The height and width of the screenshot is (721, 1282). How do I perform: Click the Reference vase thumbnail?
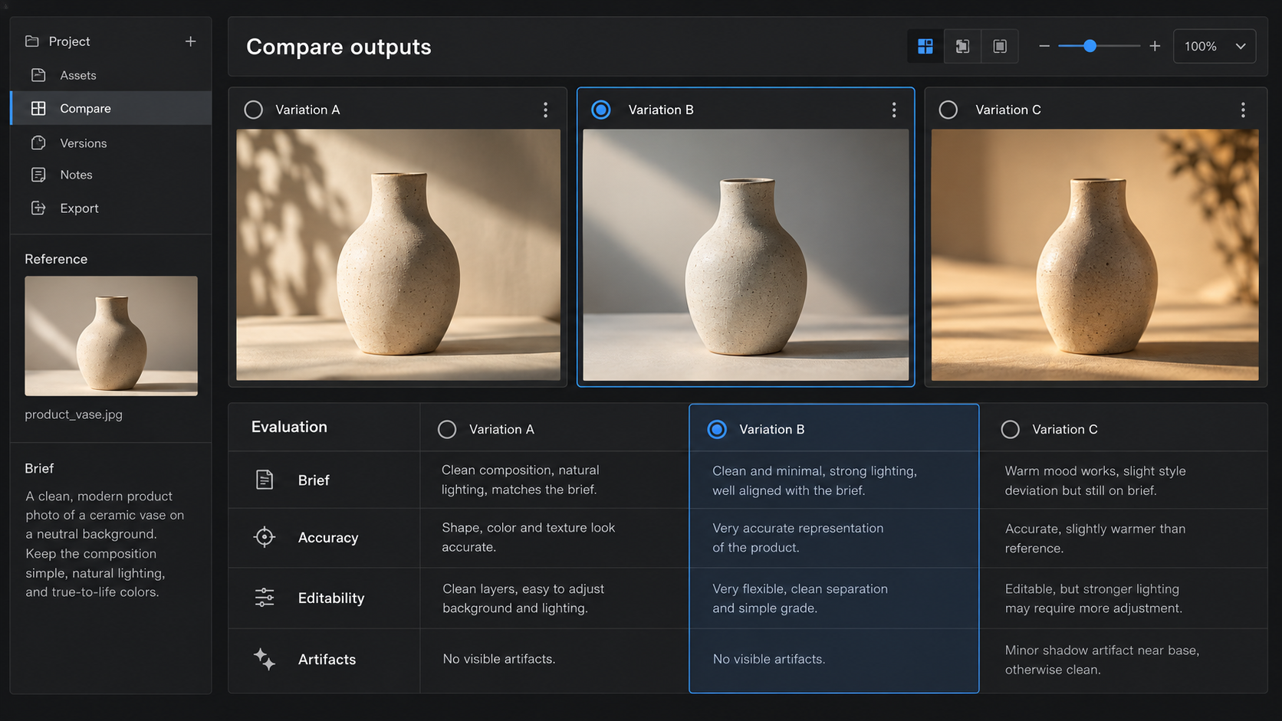click(111, 336)
